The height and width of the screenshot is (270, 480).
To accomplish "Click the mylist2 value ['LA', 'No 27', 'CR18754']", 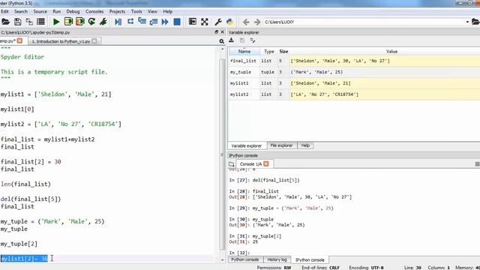I will point(324,94).
